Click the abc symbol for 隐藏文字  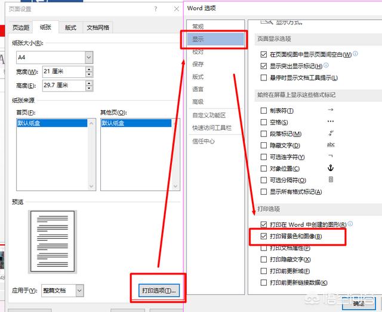tap(331, 145)
